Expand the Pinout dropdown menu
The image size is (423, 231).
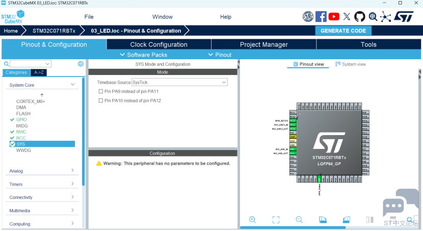tap(220, 55)
